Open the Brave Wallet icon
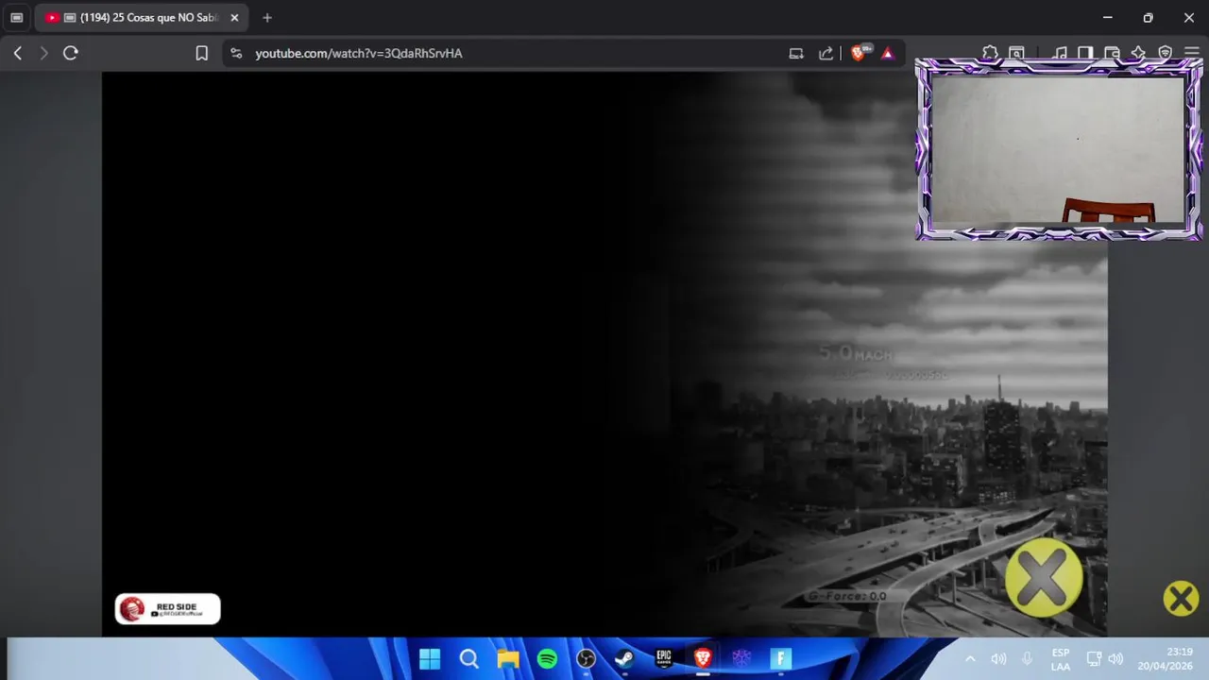Screen dimensions: 1209x680 tap(1112, 53)
